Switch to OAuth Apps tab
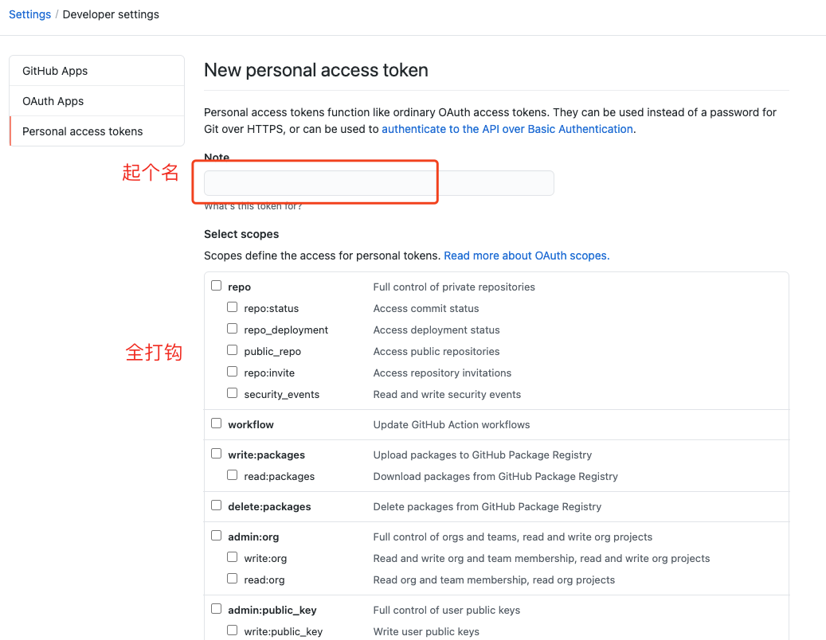826x640 pixels. click(53, 101)
